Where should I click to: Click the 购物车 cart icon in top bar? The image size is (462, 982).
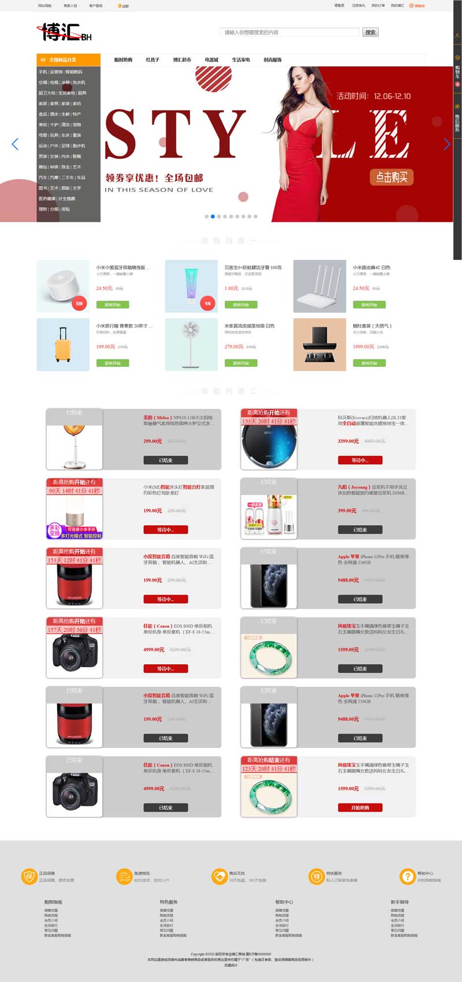[411, 6]
